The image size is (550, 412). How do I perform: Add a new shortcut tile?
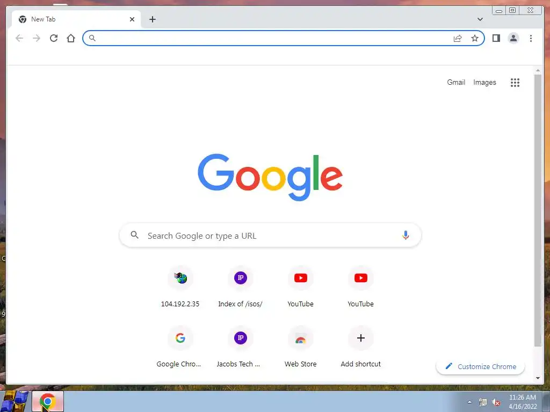(360, 347)
